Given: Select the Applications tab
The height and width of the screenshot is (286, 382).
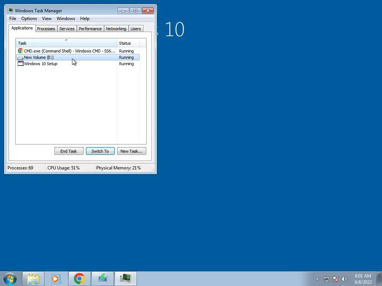Looking at the screenshot, I should tap(22, 28).
